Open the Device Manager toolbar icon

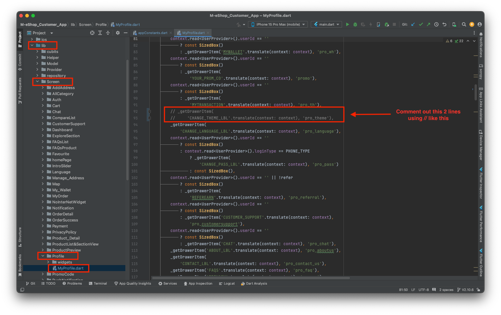454,24
